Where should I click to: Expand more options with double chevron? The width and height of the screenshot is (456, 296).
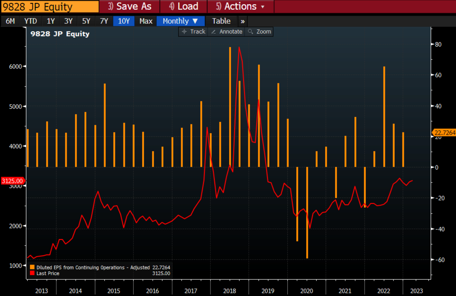[x=242, y=21]
